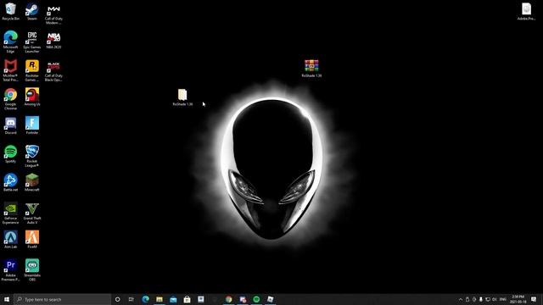Open network settings from the system tray
This screenshot has height=305, width=543.
point(488,299)
